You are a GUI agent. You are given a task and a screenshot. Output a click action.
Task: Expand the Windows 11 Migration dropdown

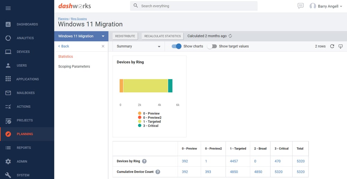[81, 36]
